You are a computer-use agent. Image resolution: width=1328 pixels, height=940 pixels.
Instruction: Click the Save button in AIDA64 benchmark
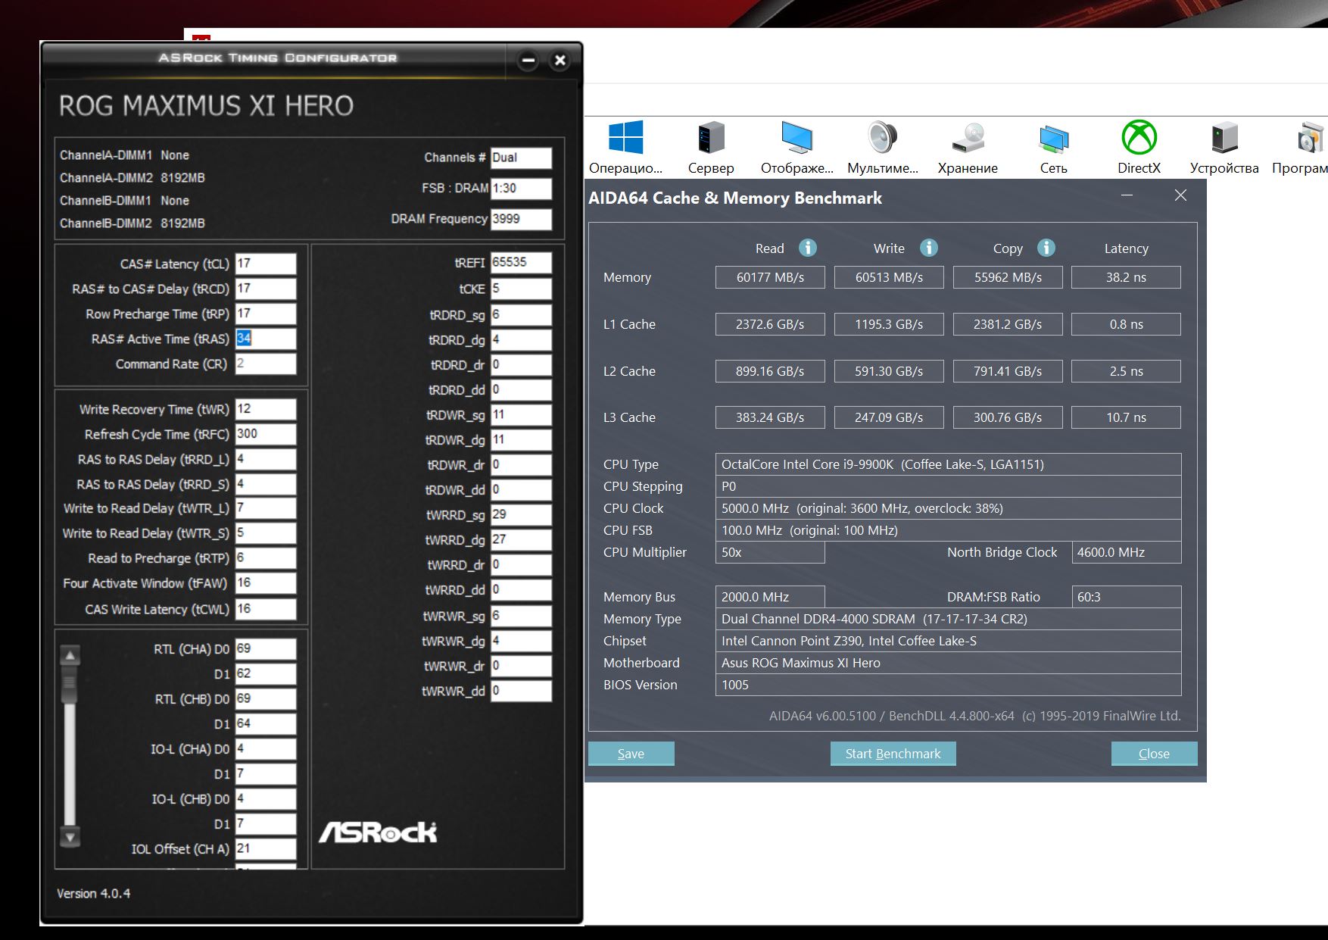[x=631, y=754]
